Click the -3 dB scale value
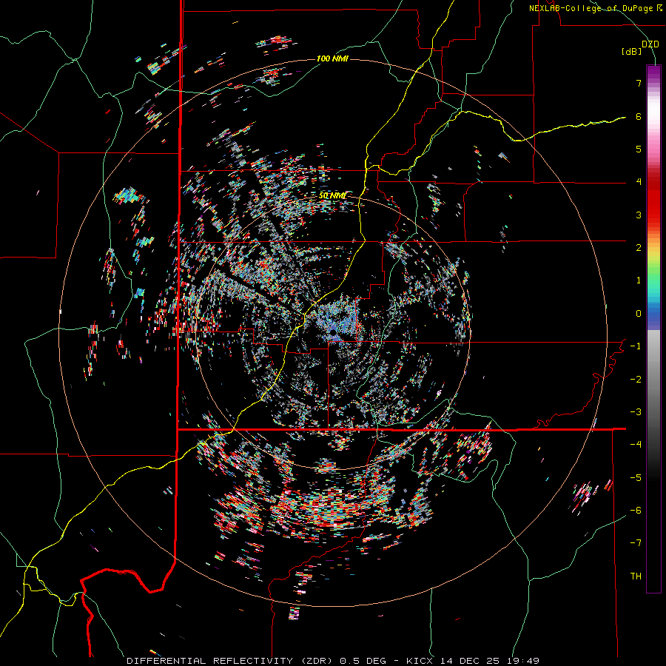Image resolution: width=666 pixels, height=666 pixels. (636, 412)
